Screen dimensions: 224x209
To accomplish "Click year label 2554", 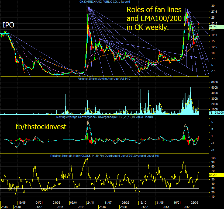I will click(166, 207).
